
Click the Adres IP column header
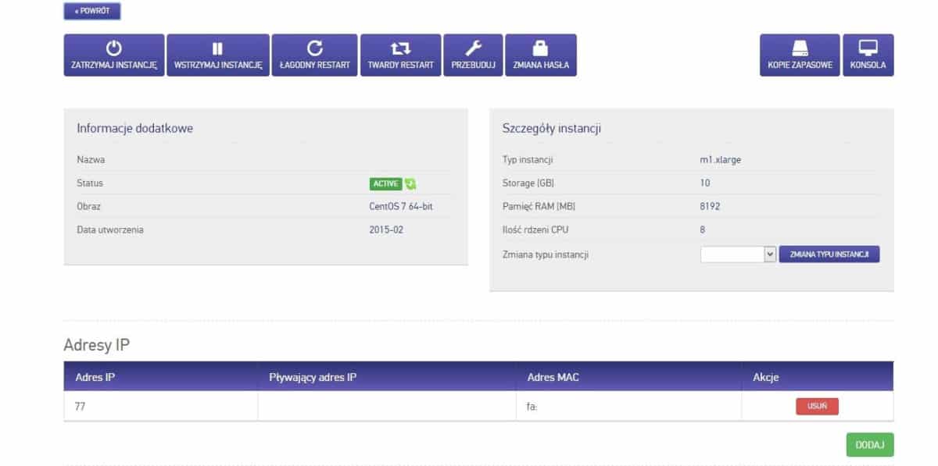pos(95,378)
